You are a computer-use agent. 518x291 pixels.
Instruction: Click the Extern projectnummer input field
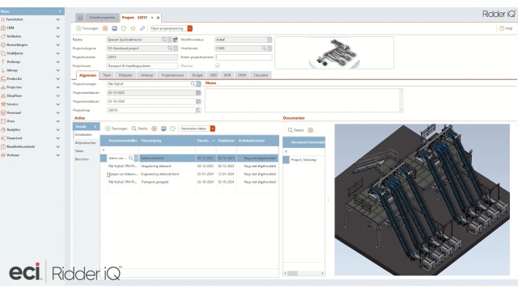click(244, 57)
